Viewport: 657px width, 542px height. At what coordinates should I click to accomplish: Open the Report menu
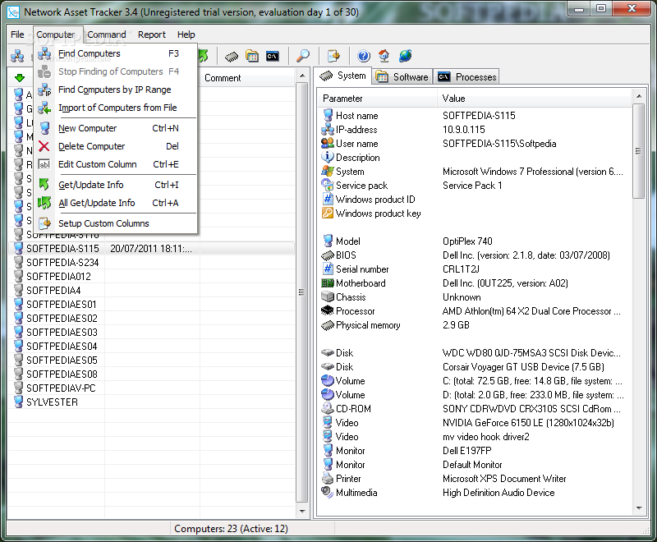pyautogui.click(x=152, y=34)
